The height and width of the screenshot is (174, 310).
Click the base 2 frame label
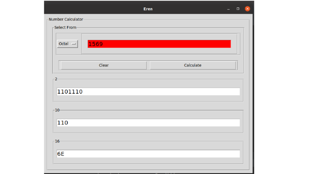[x=56, y=79]
